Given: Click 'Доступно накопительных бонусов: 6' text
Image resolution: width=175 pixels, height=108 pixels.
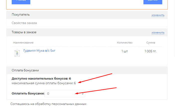Looking at the screenshot, I should (41, 78).
